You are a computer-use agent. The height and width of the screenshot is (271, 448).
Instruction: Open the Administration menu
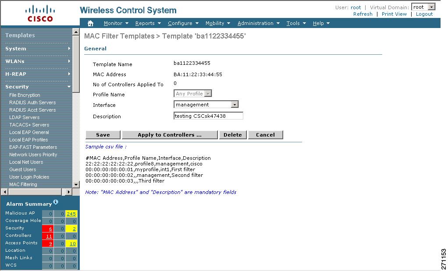click(x=259, y=23)
